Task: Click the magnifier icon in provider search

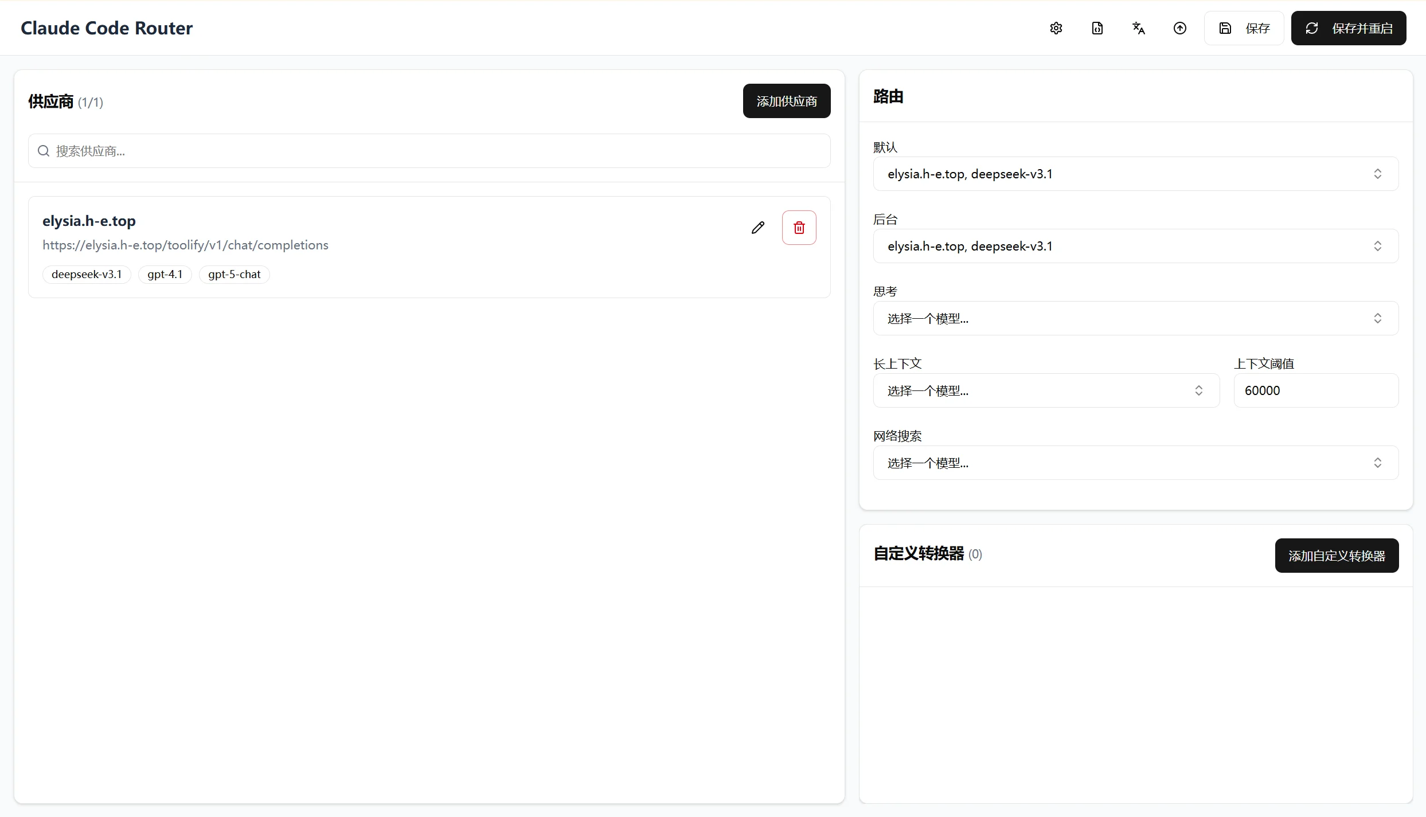Action: click(x=44, y=151)
